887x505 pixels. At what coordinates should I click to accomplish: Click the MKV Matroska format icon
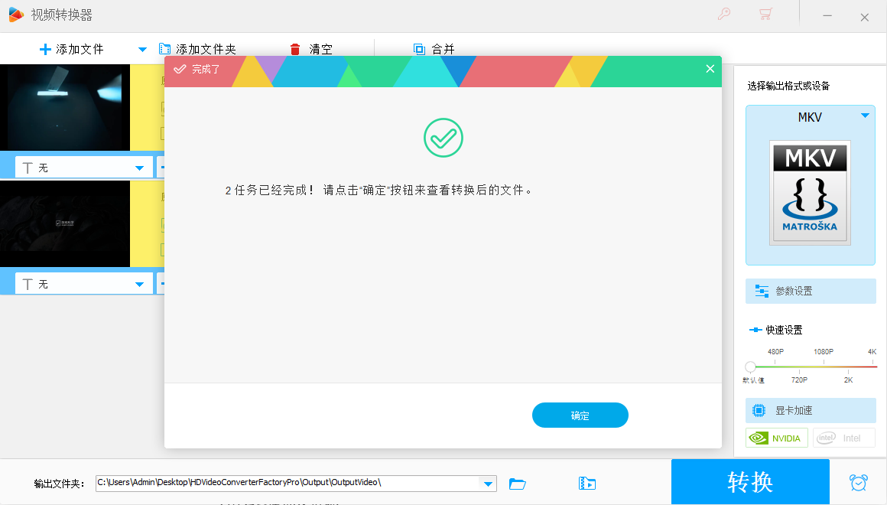(810, 192)
